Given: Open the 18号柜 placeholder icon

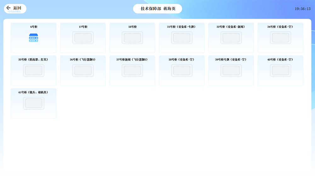Looking at the screenshot, I should [132, 38].
